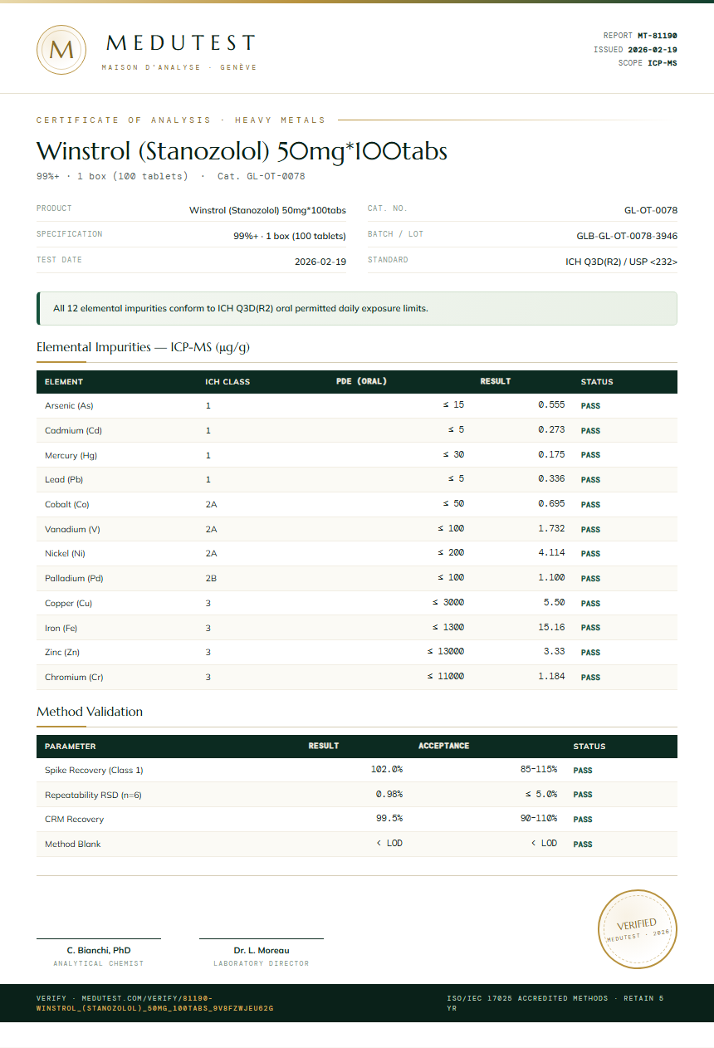Click the Chromium PDE limit ≤ 11000
This screenshot has height=1048, width=714.
(x=446, y=677)
